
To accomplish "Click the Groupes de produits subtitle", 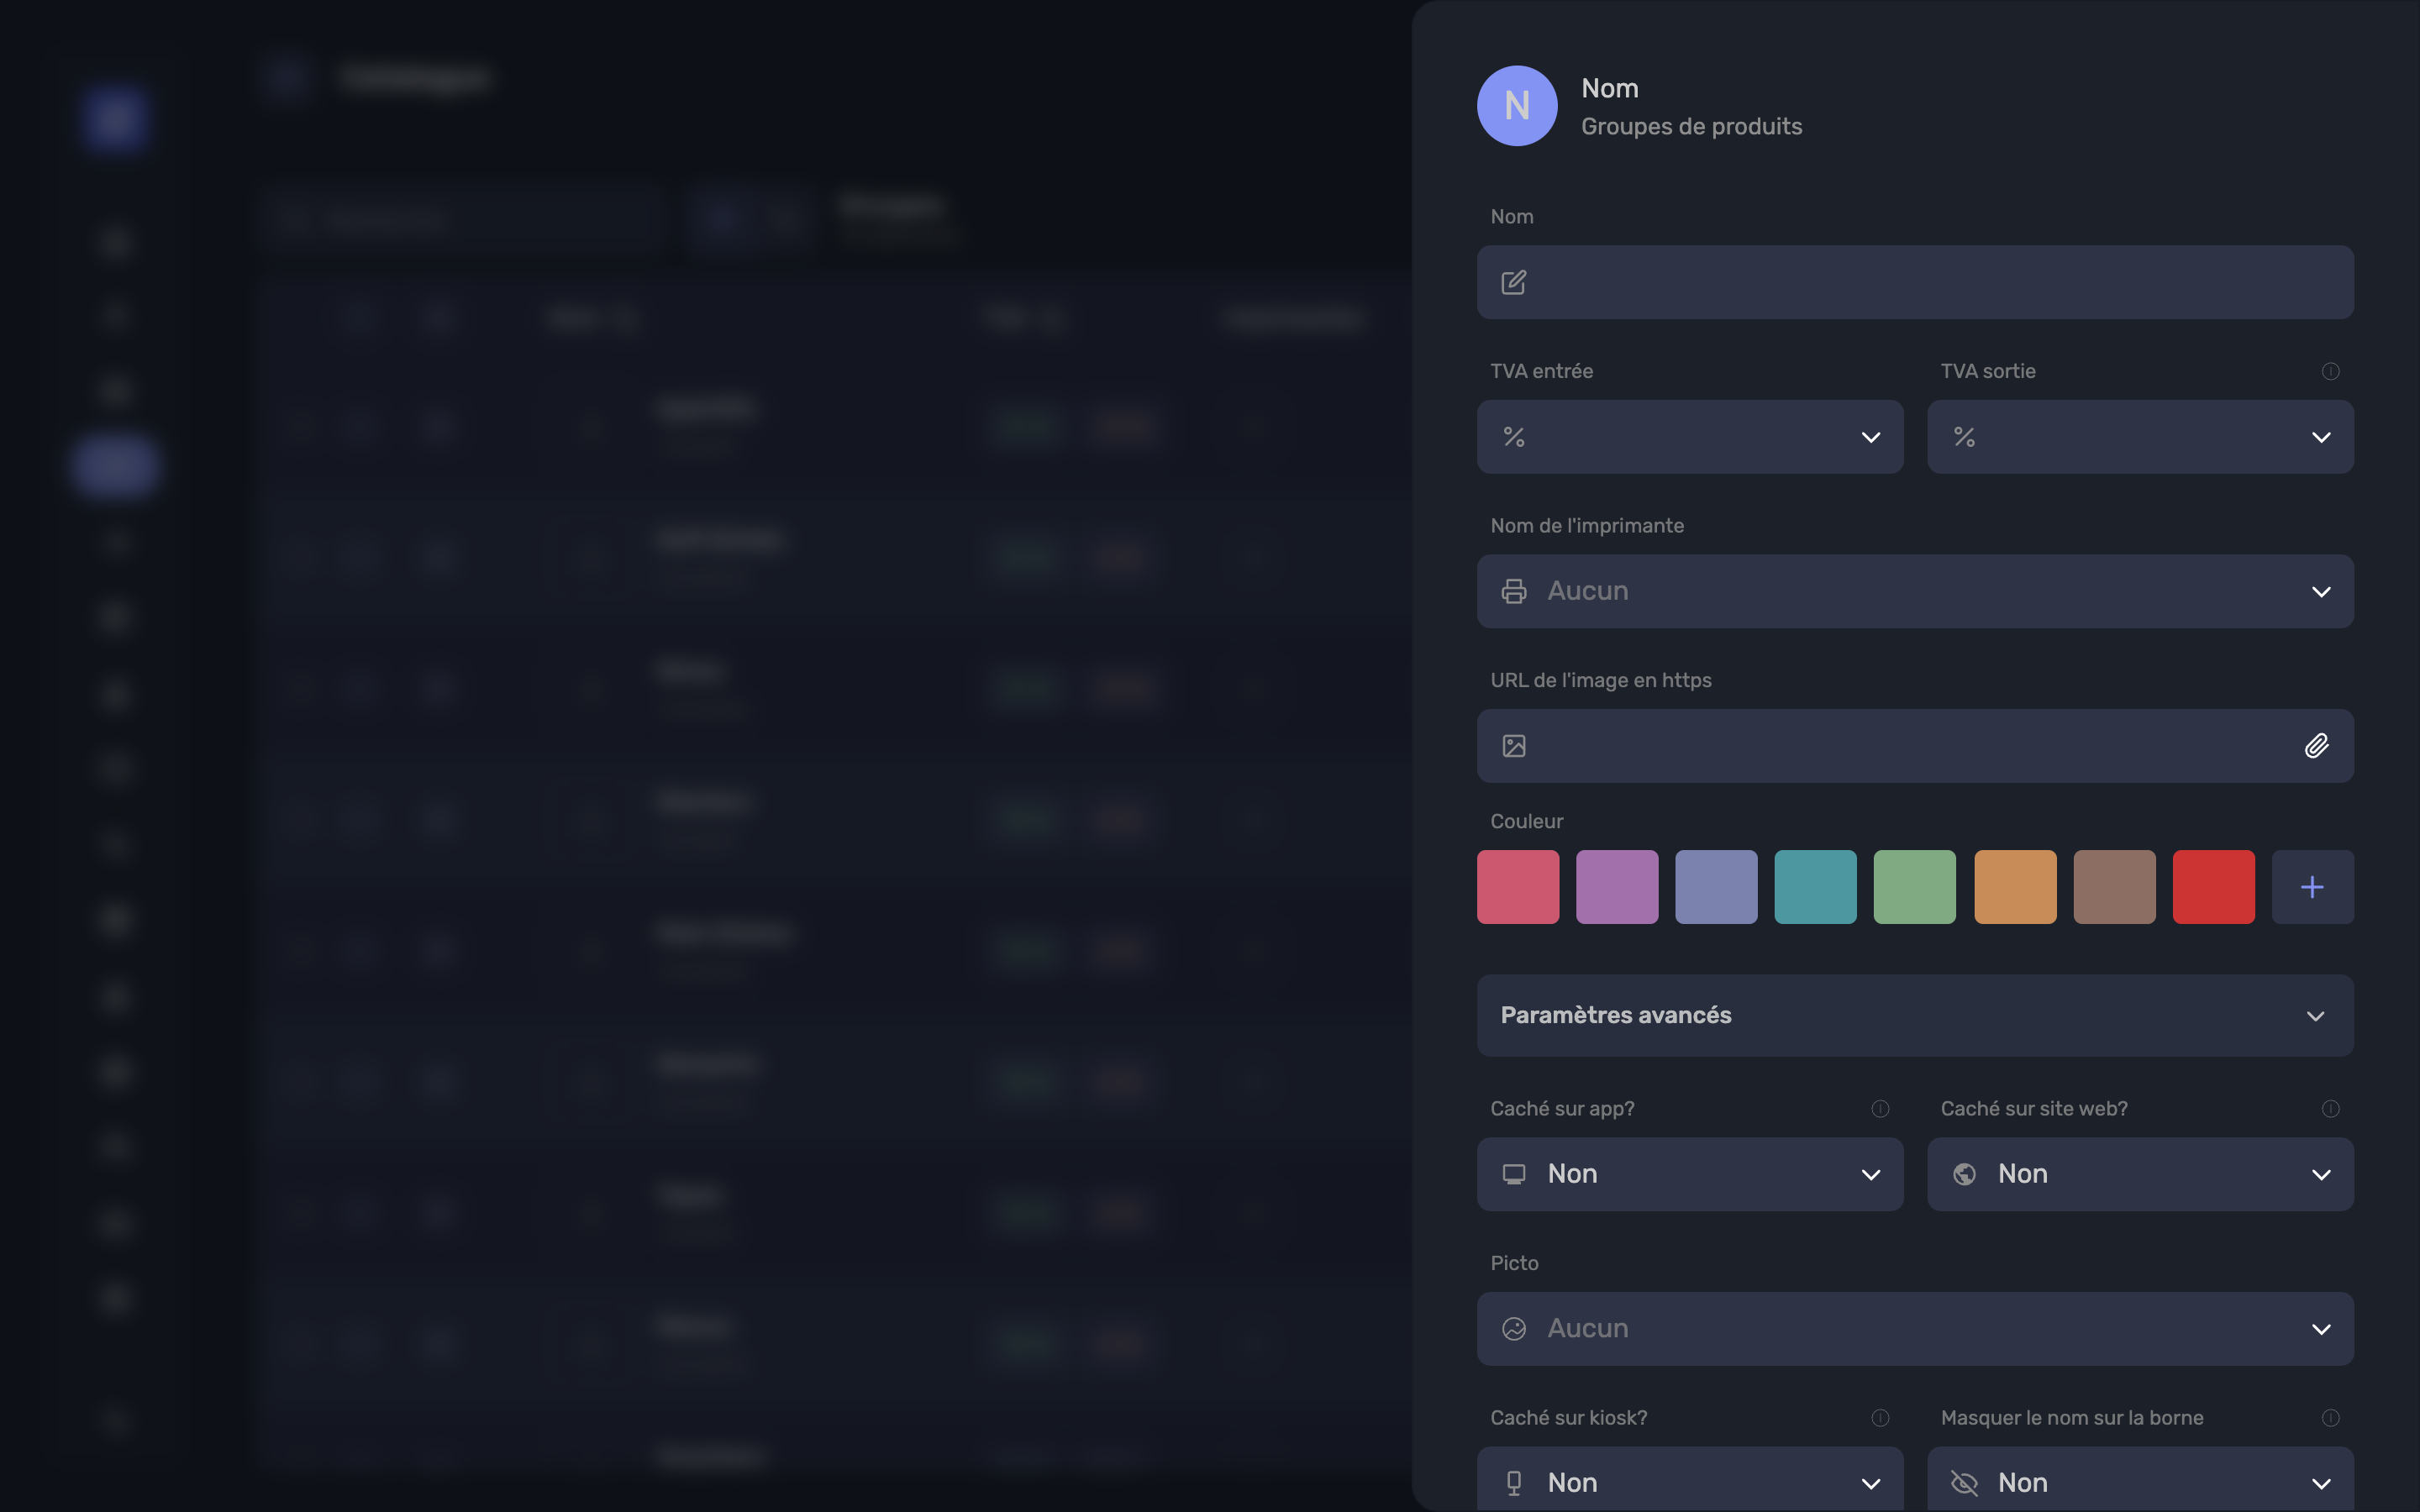I will (1691, 127).
